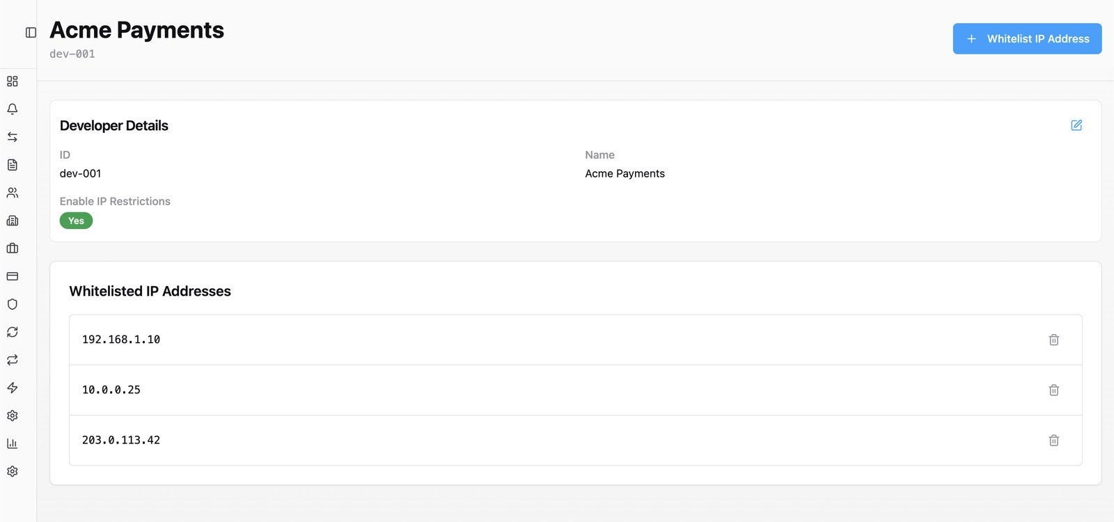Open the building icon in sidebar
Screen dimensions: 1114x522
pos(13,221)
